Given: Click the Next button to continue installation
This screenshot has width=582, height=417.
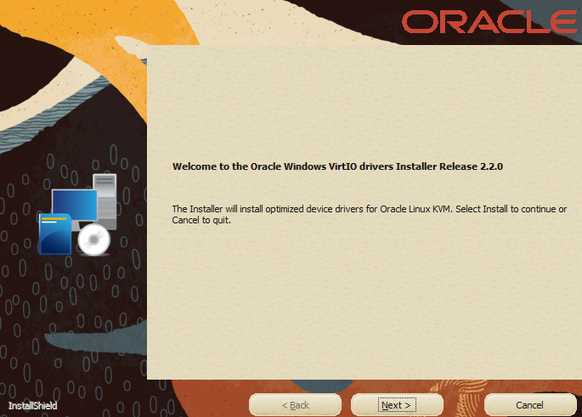Looking at the screenshot, I should tap(397, 405).
